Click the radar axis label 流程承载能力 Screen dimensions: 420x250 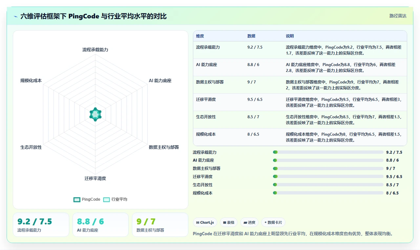coord(95,50)
